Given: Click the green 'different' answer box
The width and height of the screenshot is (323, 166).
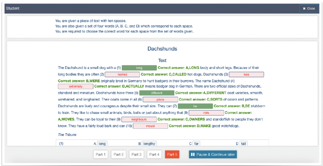Looking at the screenshot, I should click(157, 93).
